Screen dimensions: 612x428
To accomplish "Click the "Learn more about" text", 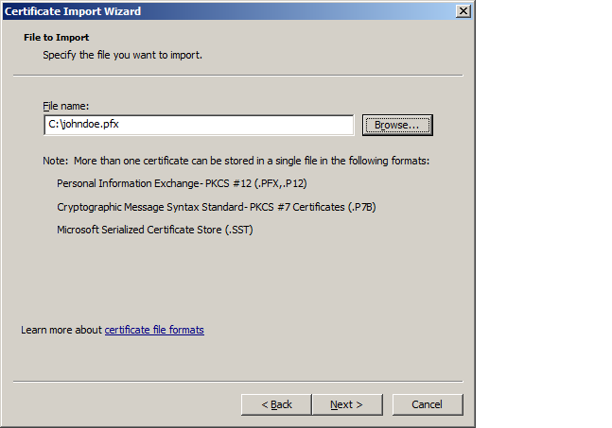I will pos(61,330).
